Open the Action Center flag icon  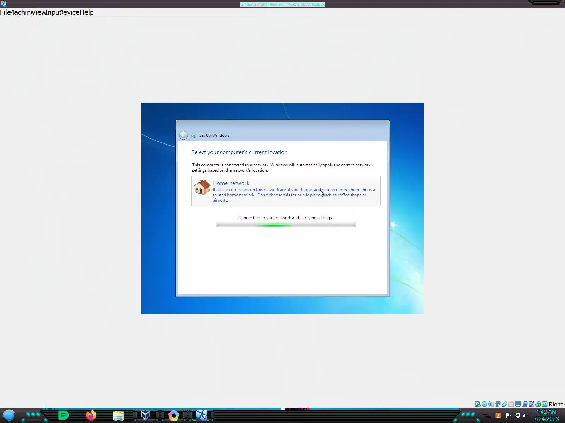click(x=509, y=416)
